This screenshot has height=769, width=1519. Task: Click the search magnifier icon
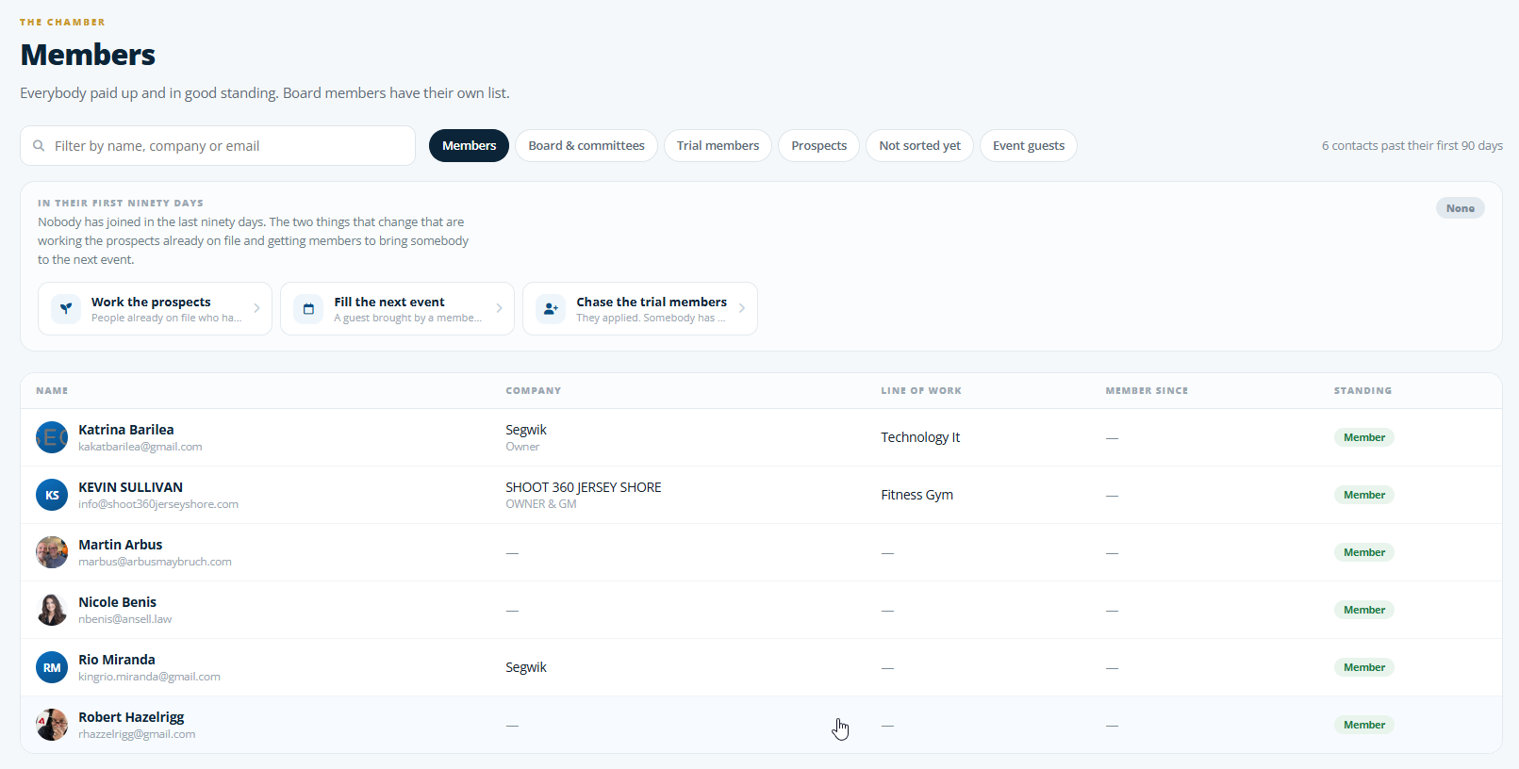click(x=39, y=146)
